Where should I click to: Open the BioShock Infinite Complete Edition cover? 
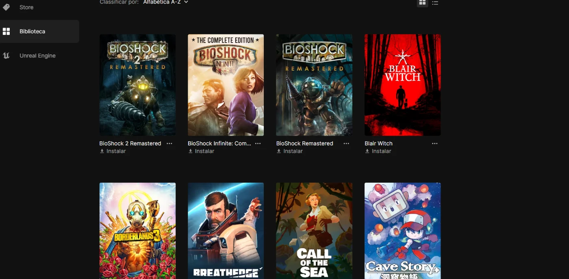(226, 85)
